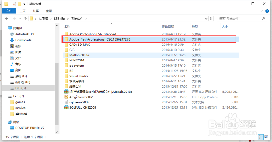Go back with the back arrow

[x=7, y=18]
